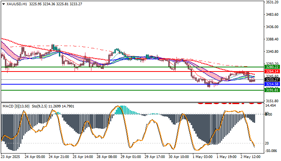
Task: Click the 14.454 indicator scale value
Action: tap(271, 106)
